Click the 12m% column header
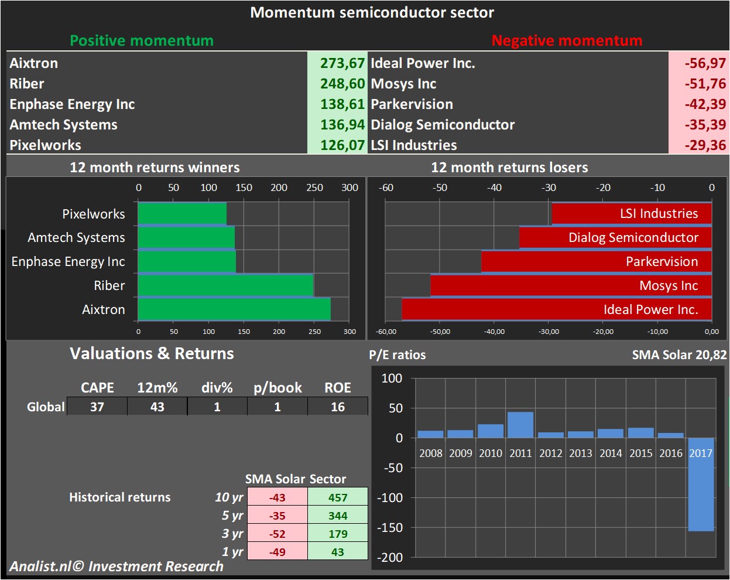Screen dimensions: 730x580 [157, 388]
